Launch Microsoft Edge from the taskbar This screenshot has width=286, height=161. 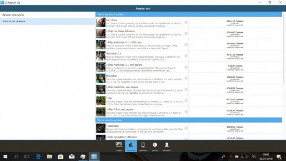[38, 157]
